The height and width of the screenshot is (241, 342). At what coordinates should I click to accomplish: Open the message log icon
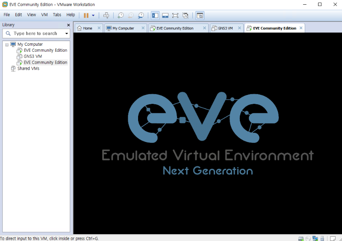click(333, 238)
